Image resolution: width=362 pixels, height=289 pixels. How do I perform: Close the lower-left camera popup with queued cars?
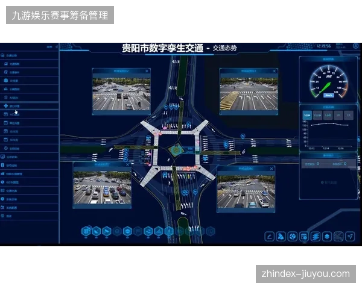(x=128, y=165)
